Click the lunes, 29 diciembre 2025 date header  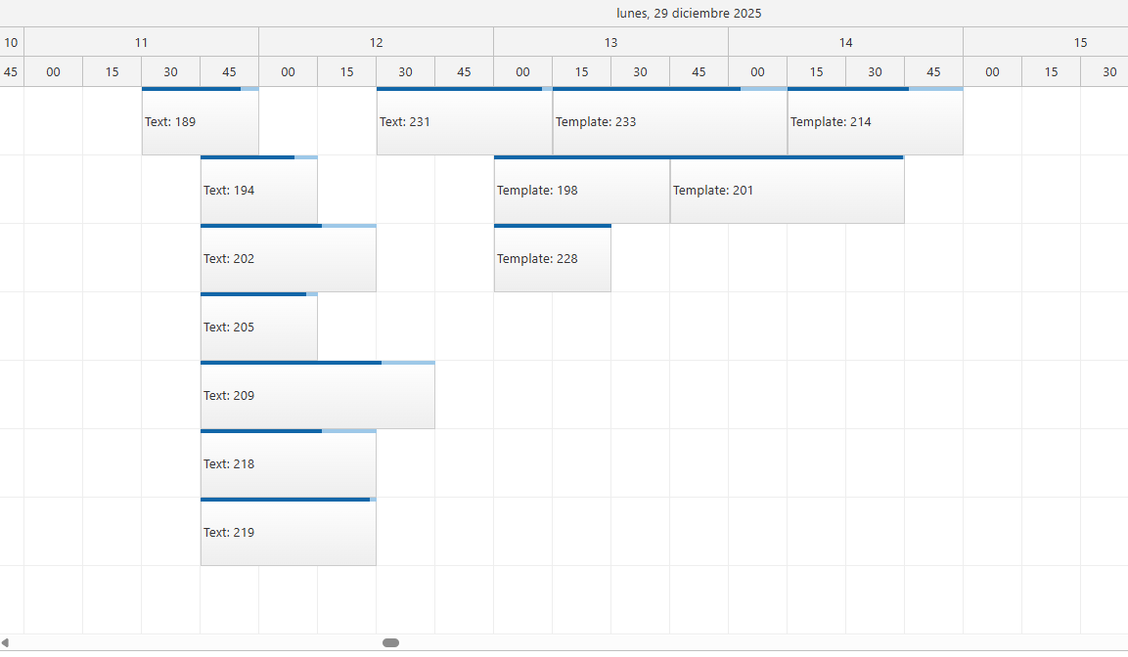click(x=689, y=14)
